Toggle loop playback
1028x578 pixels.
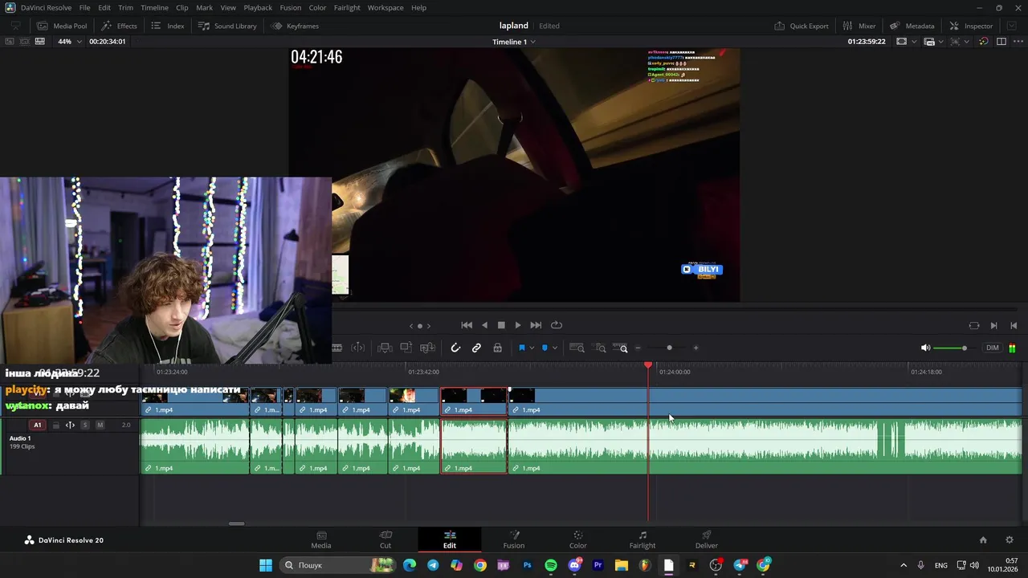point(557,325)
